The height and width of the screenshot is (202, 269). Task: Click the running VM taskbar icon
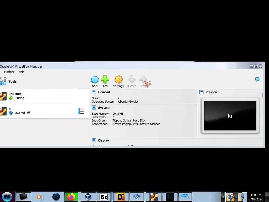[x=153, y=197]
